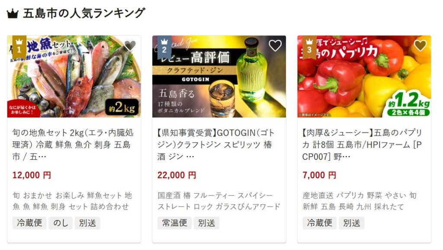Click the rank 2 crown badge
The image size is (443, 250).
click(x=164, y=47)
